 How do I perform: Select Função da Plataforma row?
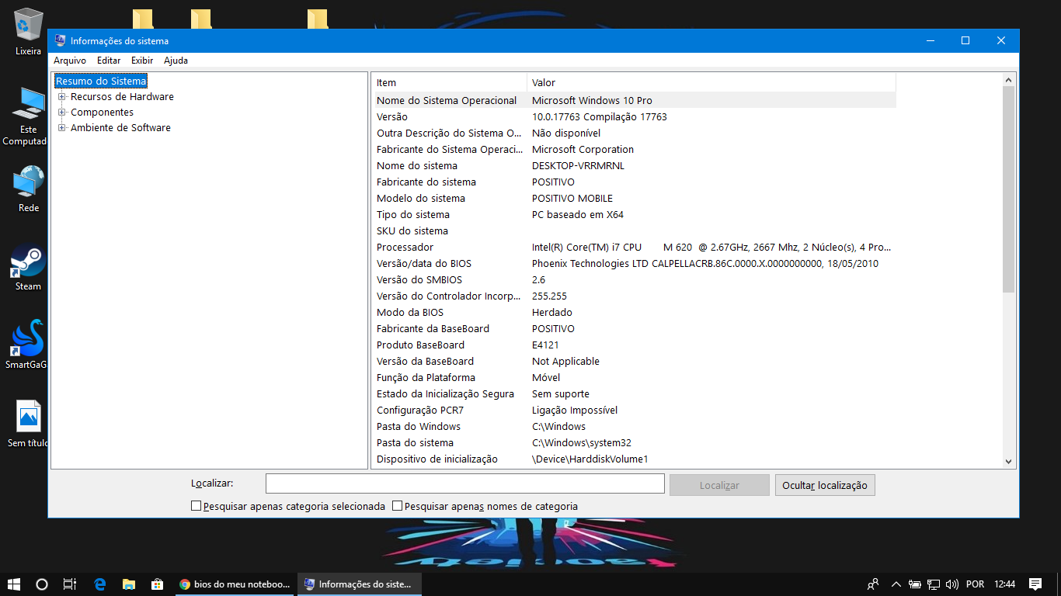634,377
